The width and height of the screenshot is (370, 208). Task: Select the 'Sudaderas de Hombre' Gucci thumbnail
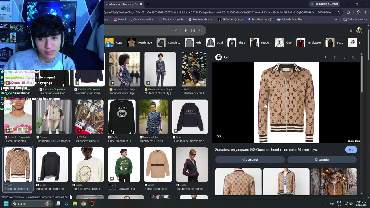(x=192, y=165)
